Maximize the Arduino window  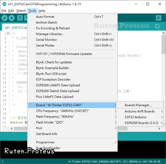148,4
